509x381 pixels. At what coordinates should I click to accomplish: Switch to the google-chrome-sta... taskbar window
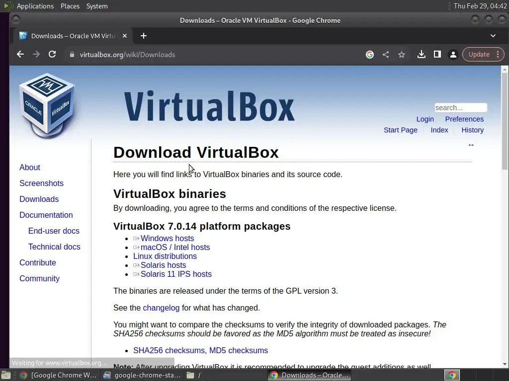tap(142, 375)
